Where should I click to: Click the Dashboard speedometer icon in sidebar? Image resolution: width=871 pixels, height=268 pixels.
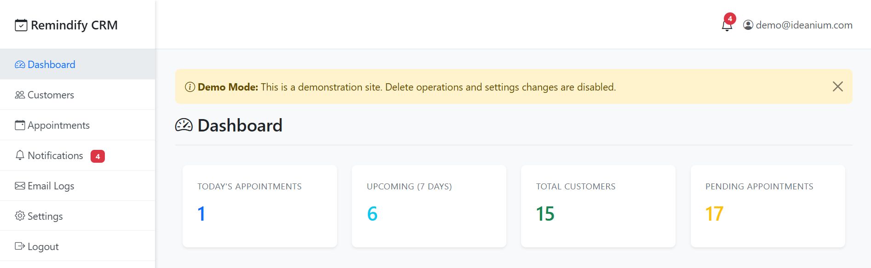(20, 65)
